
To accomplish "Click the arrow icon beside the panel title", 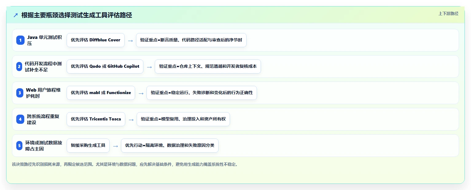I will pyautogui.click(x=16, y=15).
